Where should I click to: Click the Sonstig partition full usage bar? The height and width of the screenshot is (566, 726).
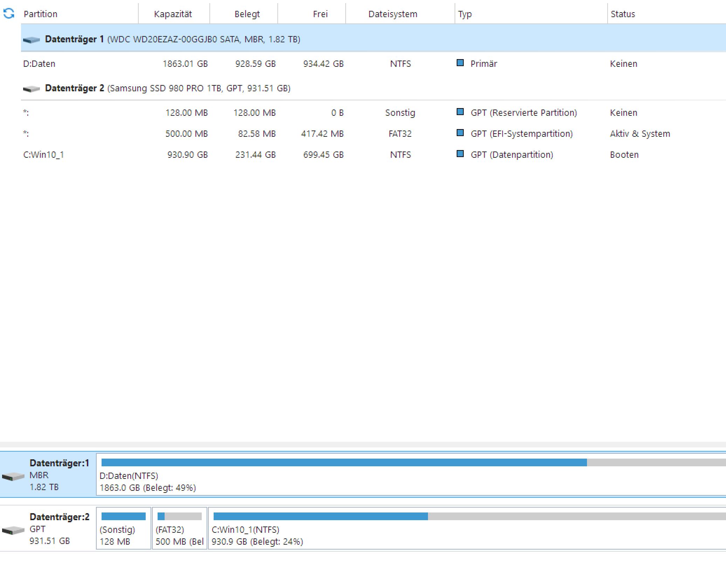[124, 516]
